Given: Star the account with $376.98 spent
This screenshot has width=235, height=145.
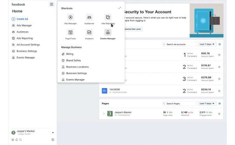Looking at the screenshot, I should 219,79.
